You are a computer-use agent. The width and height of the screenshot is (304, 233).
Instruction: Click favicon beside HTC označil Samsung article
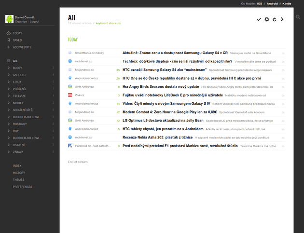70,69
